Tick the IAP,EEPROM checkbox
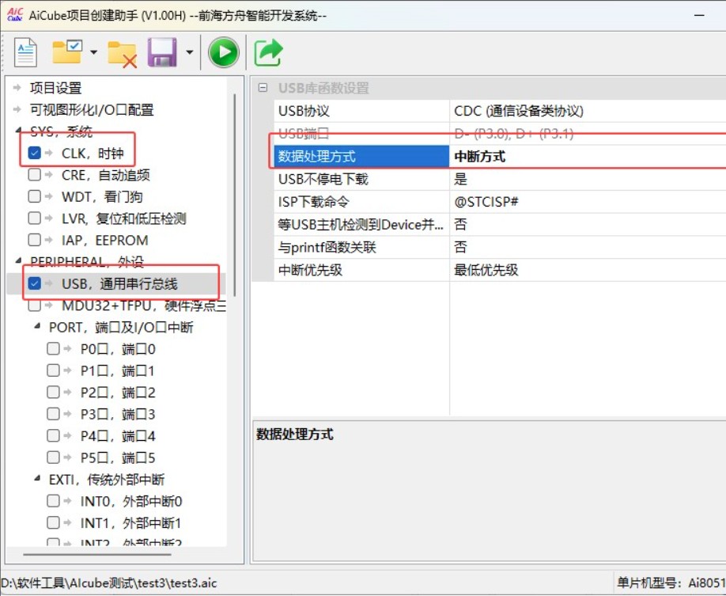Screen dimensions: 726x596 [x=34, y=240]
